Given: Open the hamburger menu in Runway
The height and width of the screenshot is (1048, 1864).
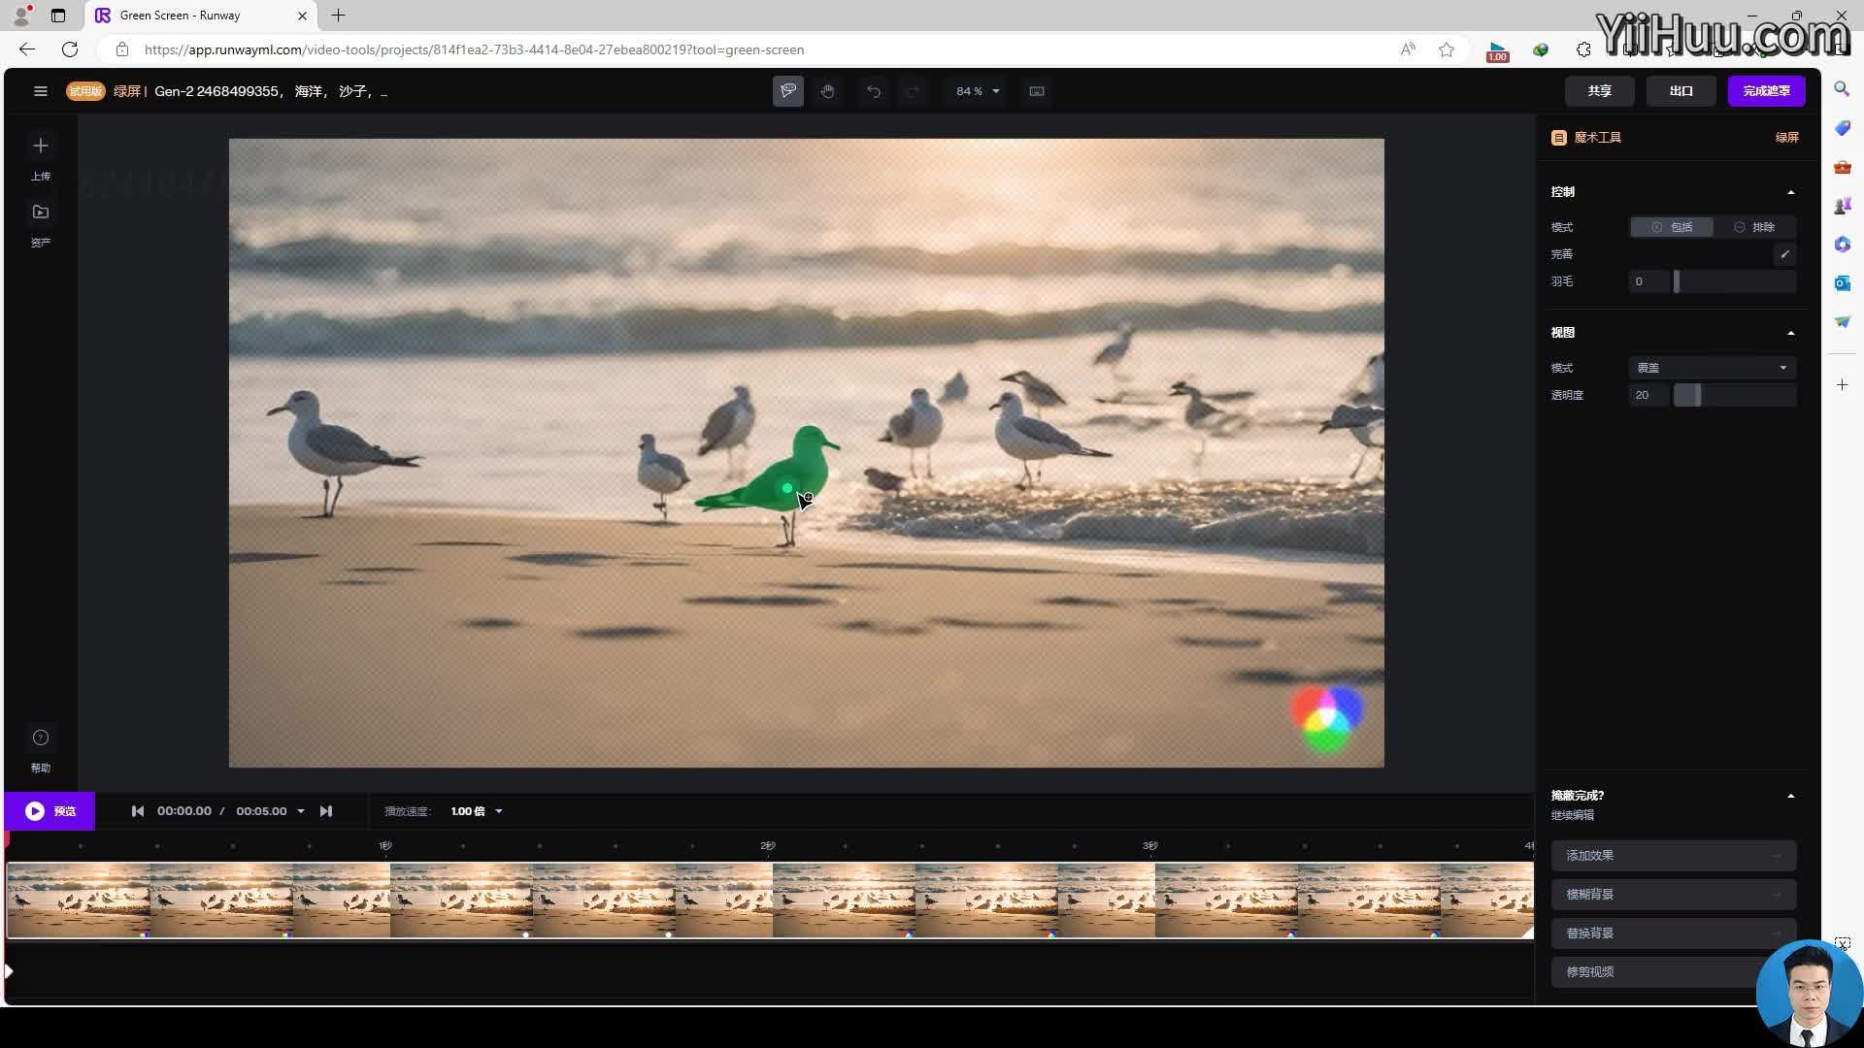Looking at the screenshot, I should coord(40,91).
